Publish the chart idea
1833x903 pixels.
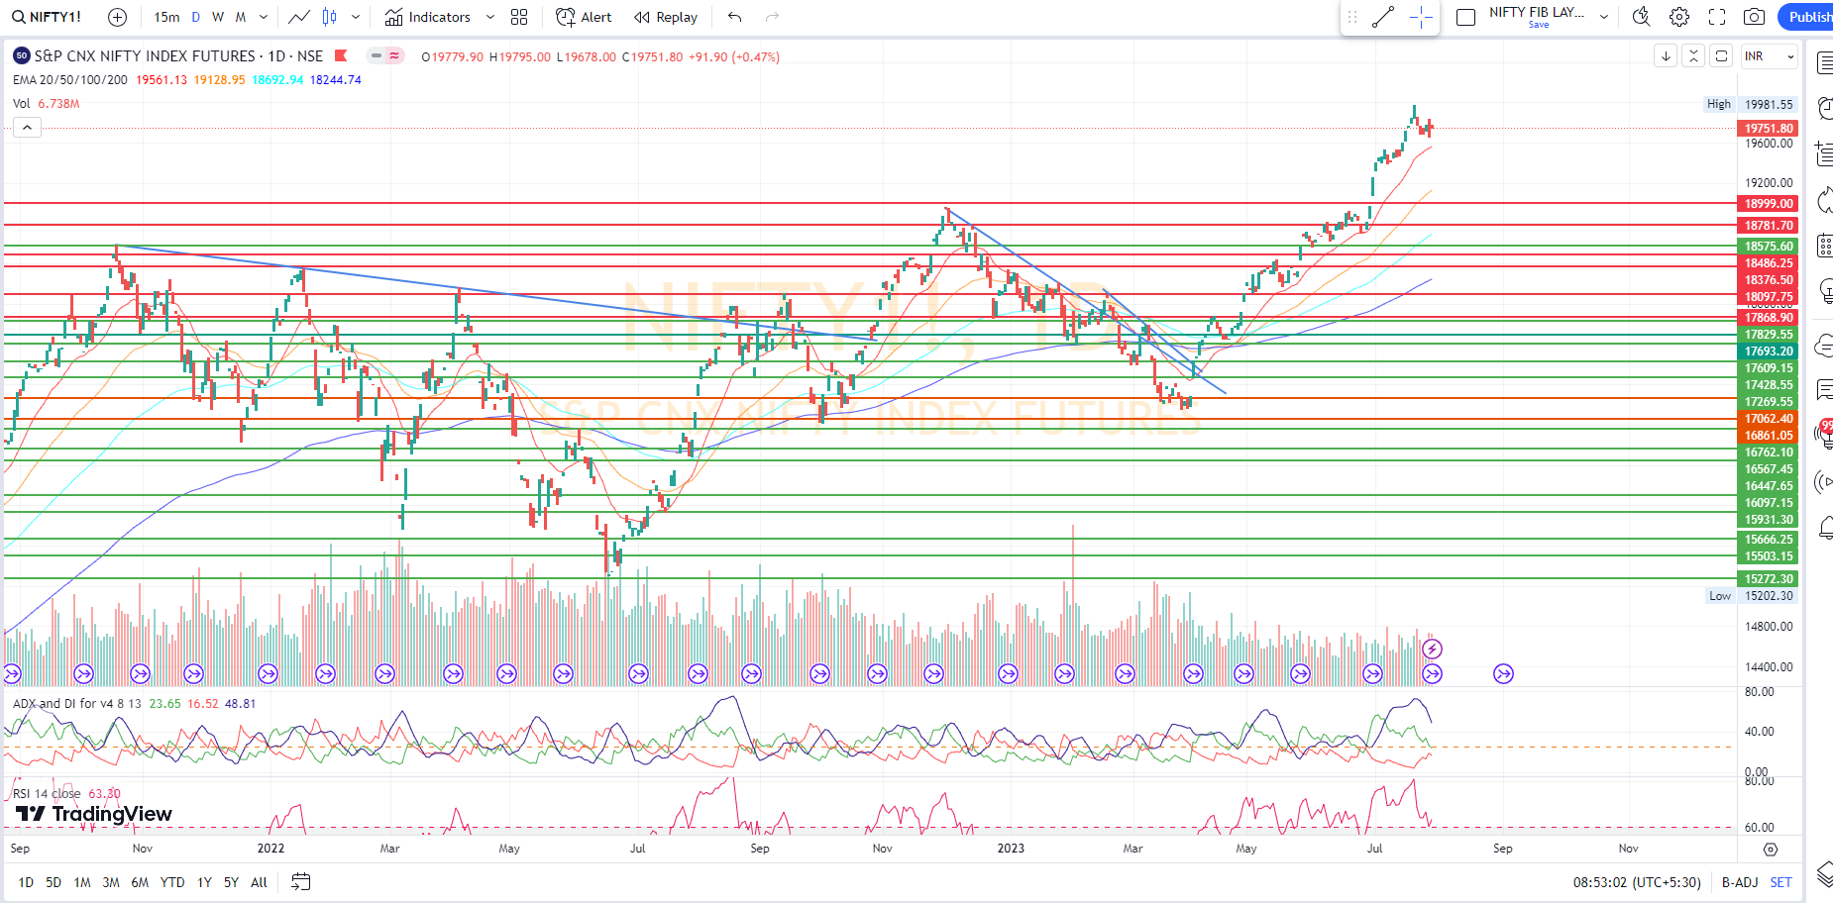pyautogui.click(x=1808, y=17)
